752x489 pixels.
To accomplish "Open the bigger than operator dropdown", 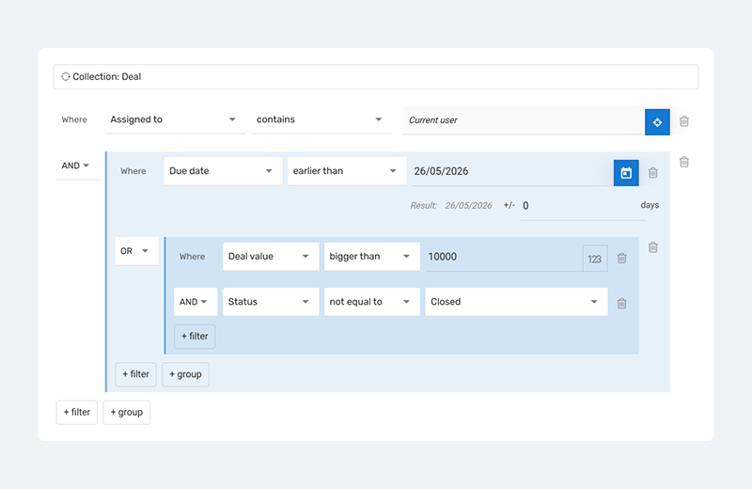I will [x=371, y=257].
